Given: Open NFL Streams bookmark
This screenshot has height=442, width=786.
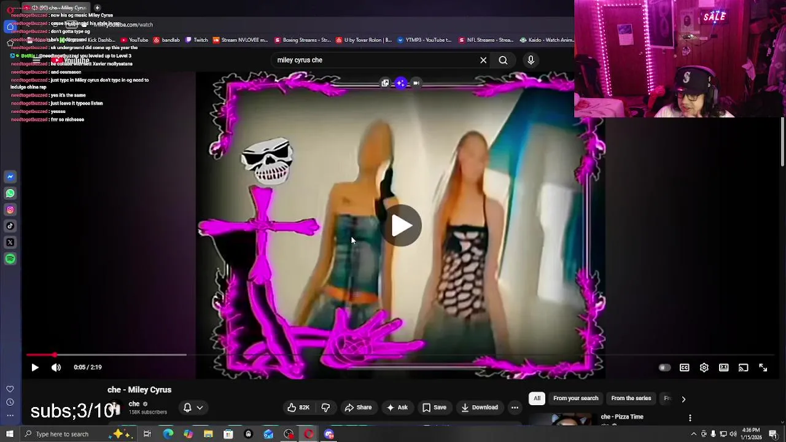Looking at the screenshot, I should (486, 40).
